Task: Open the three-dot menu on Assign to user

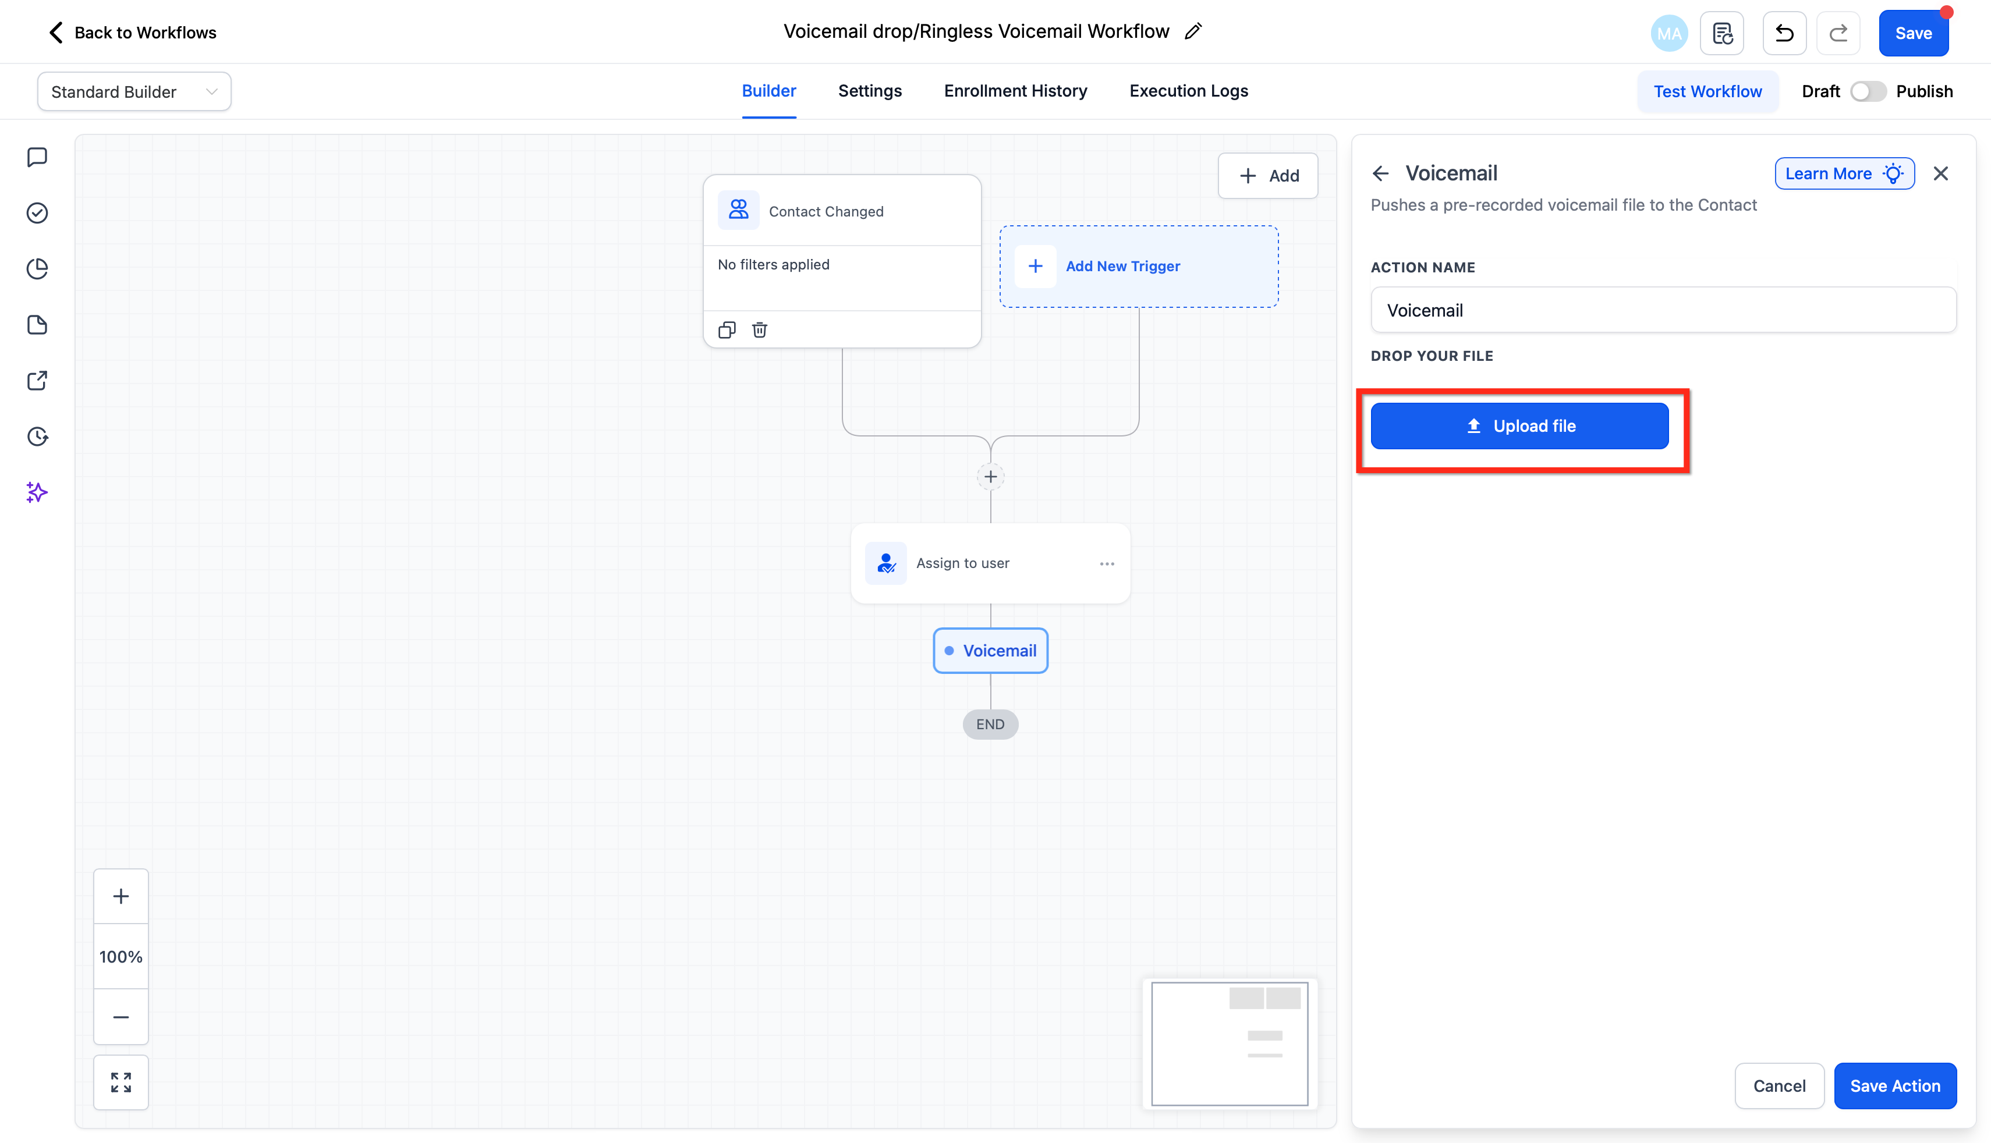Action: tap(1107, 564)
